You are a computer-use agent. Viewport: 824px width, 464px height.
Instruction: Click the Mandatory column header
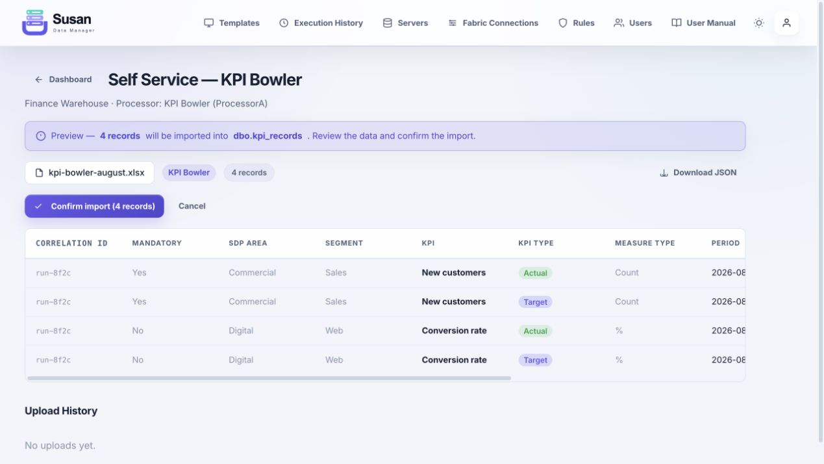tap(157, 243)
